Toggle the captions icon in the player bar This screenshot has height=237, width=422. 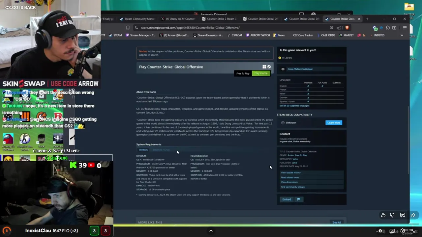392,231
